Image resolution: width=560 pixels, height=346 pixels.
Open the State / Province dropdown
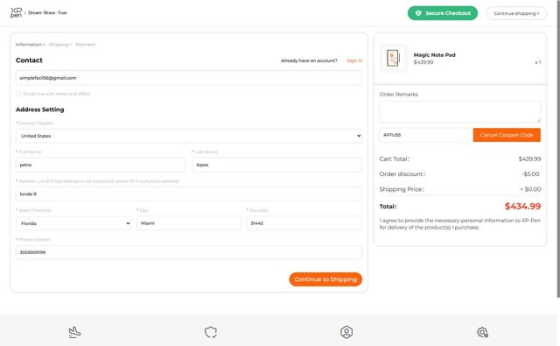pos(73,223)
